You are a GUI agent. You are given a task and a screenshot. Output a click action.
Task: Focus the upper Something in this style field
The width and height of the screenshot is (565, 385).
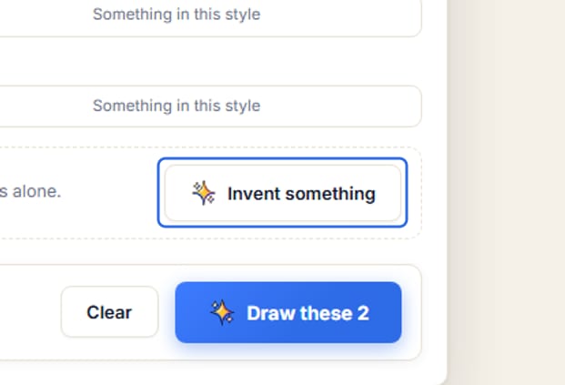211,15
